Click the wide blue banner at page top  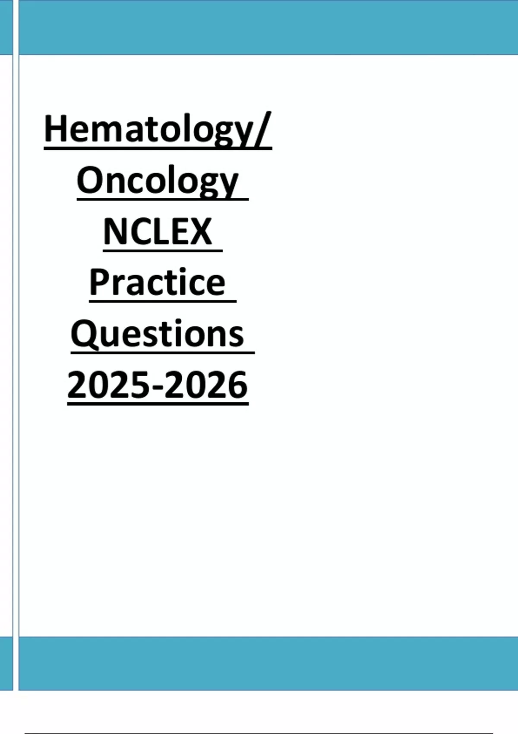(x=268, y=27)
